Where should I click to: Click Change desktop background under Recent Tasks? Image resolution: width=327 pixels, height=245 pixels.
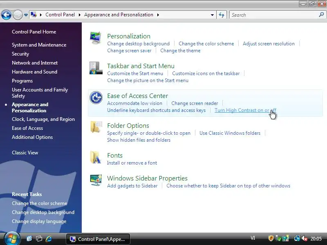coord(43,212)
